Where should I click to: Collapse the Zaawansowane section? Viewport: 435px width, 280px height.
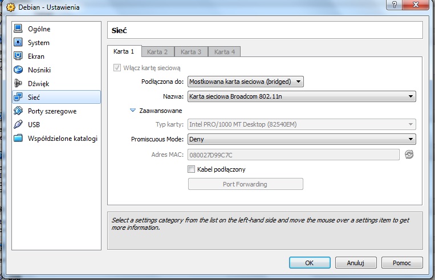click(x=133, y=111)
